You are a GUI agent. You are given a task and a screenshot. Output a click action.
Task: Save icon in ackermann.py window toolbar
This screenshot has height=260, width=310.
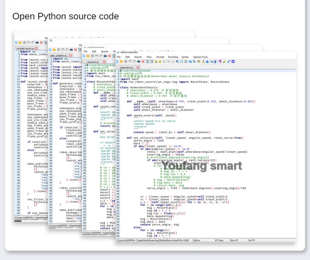(x=130, y=62)
